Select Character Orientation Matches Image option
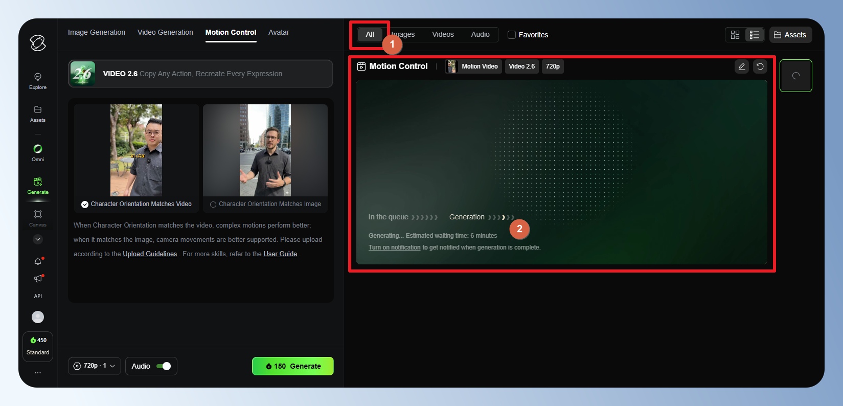 pos(213,205)
